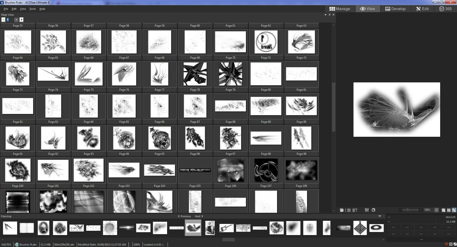Viewport: 457px width, 247px height.
Task: Expand the bottom toolbar overflow chevron
Action: [x=357, y=210]
